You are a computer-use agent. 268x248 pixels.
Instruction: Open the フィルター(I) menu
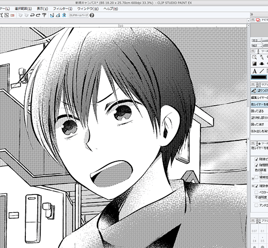[63, 9]
